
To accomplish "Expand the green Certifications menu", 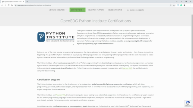I will click(x=78, y=10).
